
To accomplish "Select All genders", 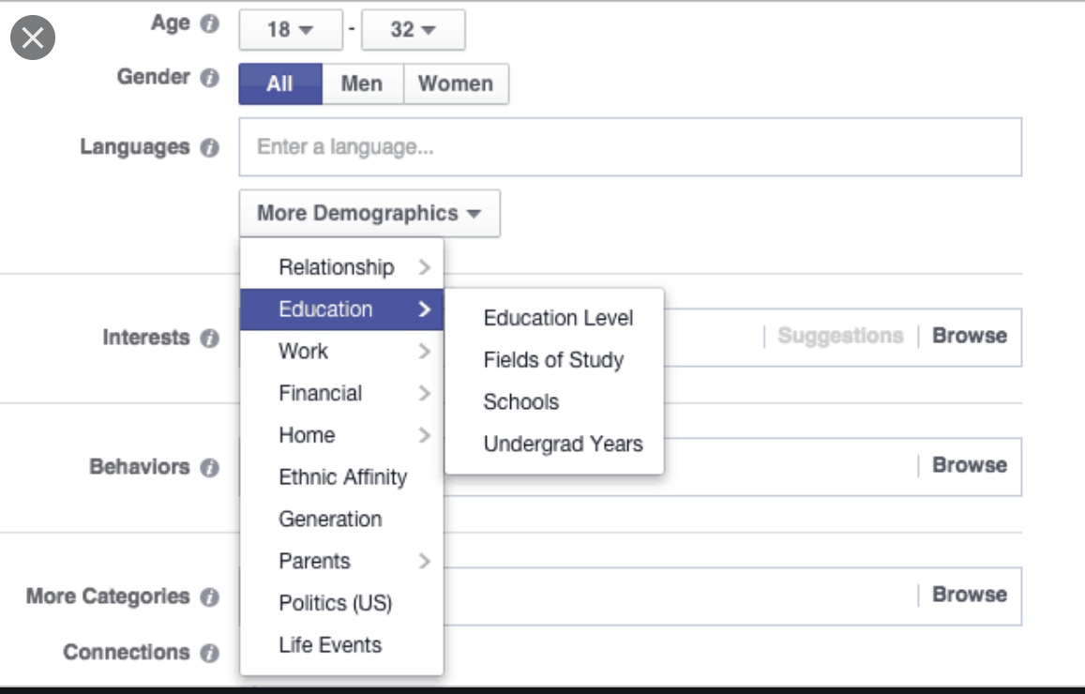I will click(x=280, y=83).
